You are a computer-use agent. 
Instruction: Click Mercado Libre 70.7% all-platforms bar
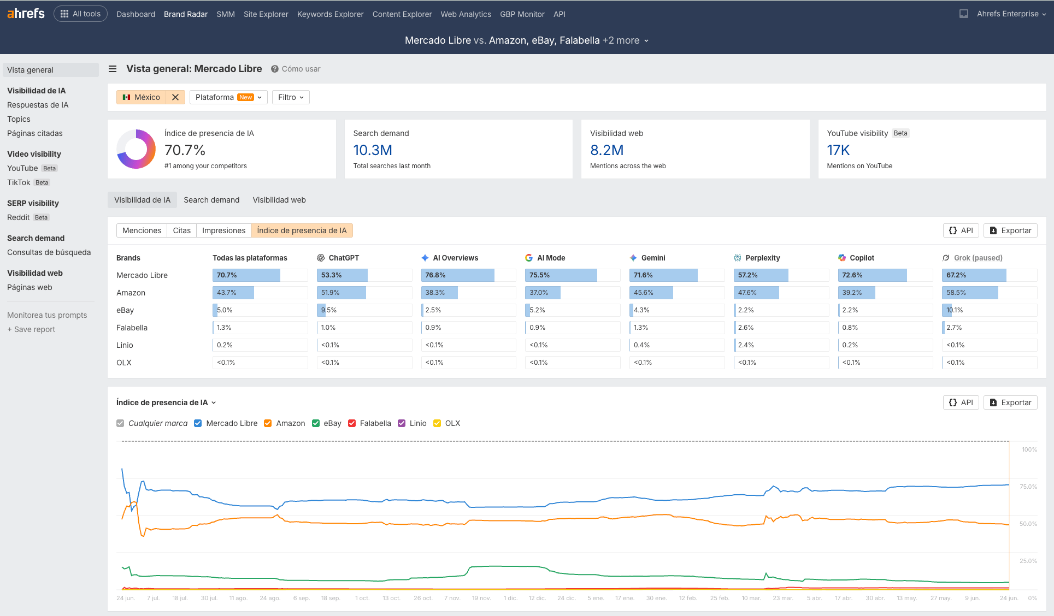tap(260, 275)
